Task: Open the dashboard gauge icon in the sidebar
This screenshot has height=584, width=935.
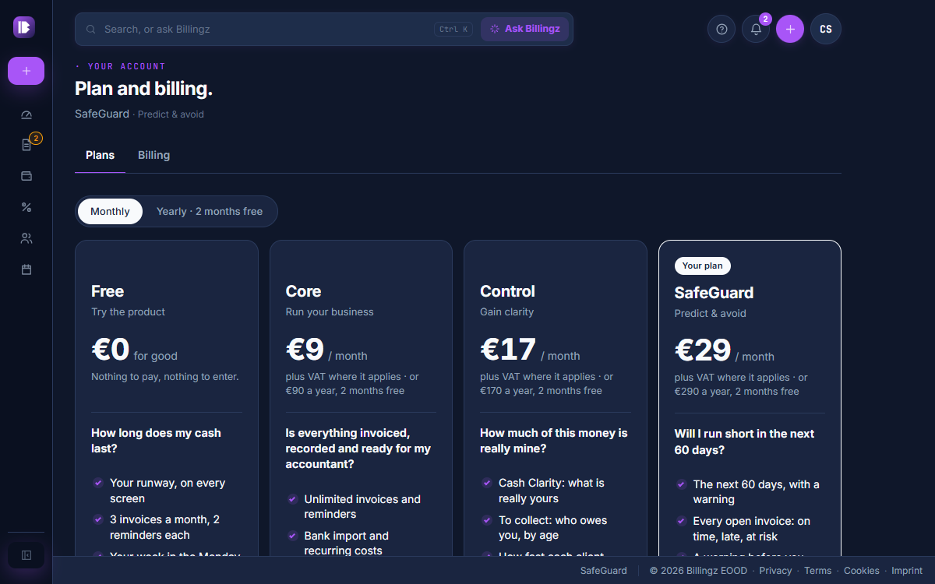Action: click(x=26, y=114)
